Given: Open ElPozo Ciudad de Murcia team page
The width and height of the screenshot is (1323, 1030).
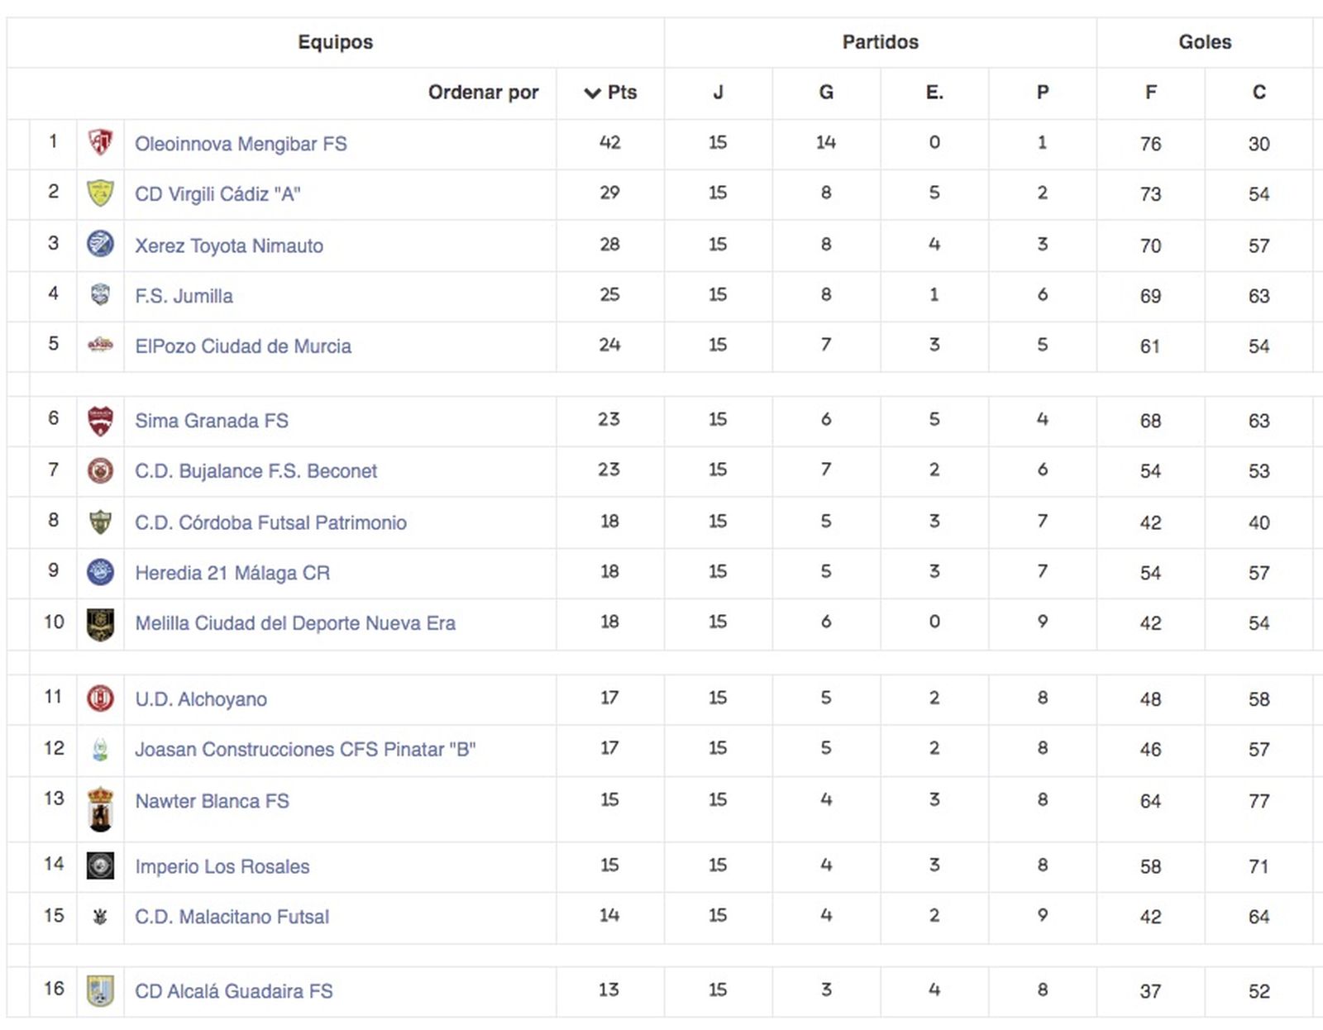Looking at the screenshot, I should click(243, 346).
